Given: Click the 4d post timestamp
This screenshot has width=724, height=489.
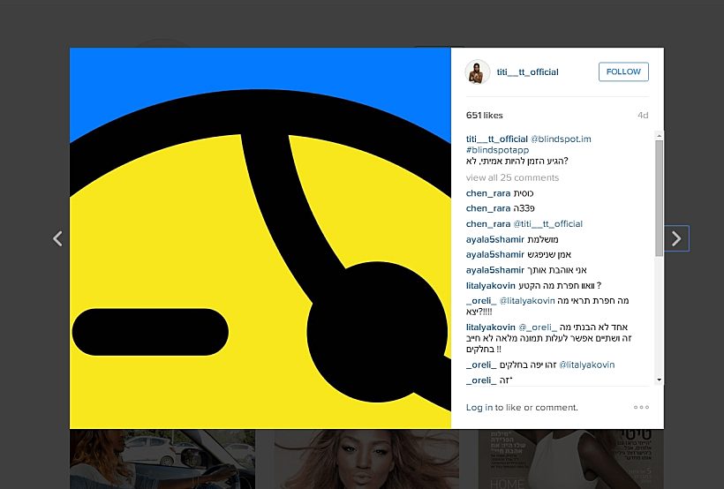Looking at the screenshot, I should coord(643,116).
